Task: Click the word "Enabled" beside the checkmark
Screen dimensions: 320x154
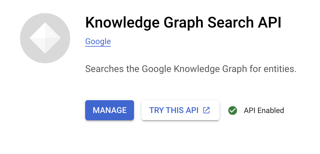Action: (x=271, y=110)
